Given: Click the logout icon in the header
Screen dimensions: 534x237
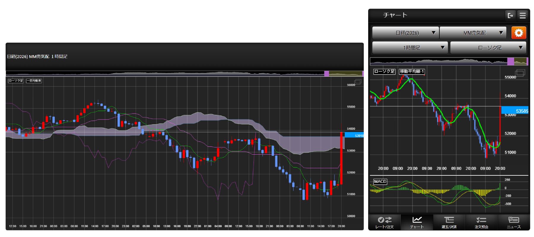Looking at the screenshot, I should tap(510, 15).
